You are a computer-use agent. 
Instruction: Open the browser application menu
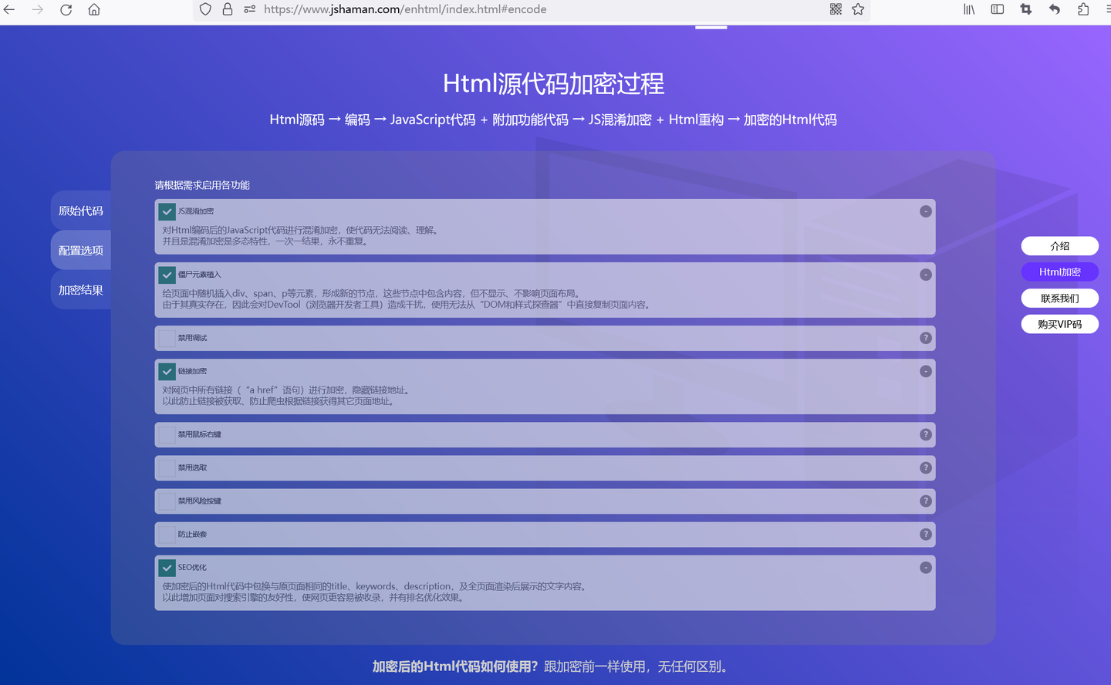(x=1107, y=9)
